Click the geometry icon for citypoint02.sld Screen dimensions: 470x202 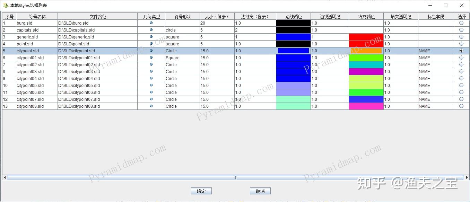(151, 64)
